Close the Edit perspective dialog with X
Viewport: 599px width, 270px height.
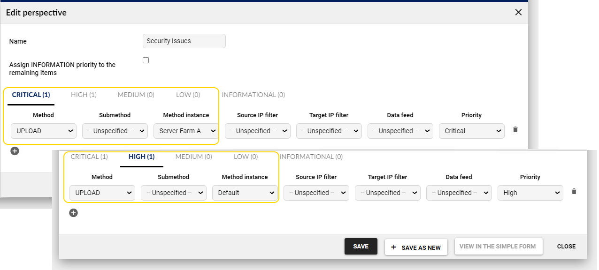pos(518,13)
